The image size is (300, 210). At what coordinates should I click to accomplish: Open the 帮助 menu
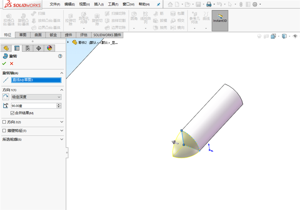[x=144, y=4]
